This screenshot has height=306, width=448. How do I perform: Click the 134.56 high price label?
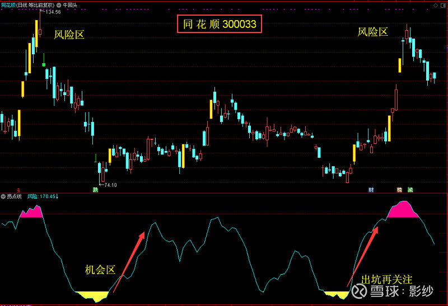point(53,12)
